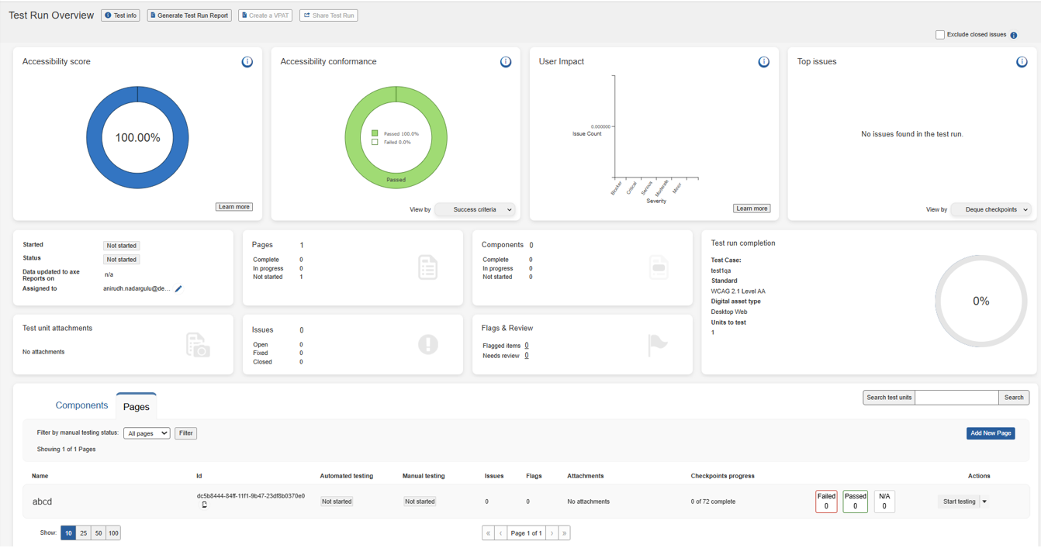
Task: Open the Top issues info icon
Action: (x=1022, y=62)
